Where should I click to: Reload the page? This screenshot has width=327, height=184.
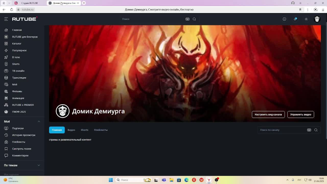(x=11, y=9)
